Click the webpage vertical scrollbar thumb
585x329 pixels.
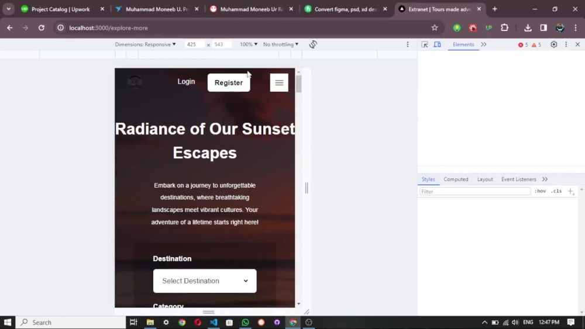coord(298,84)
